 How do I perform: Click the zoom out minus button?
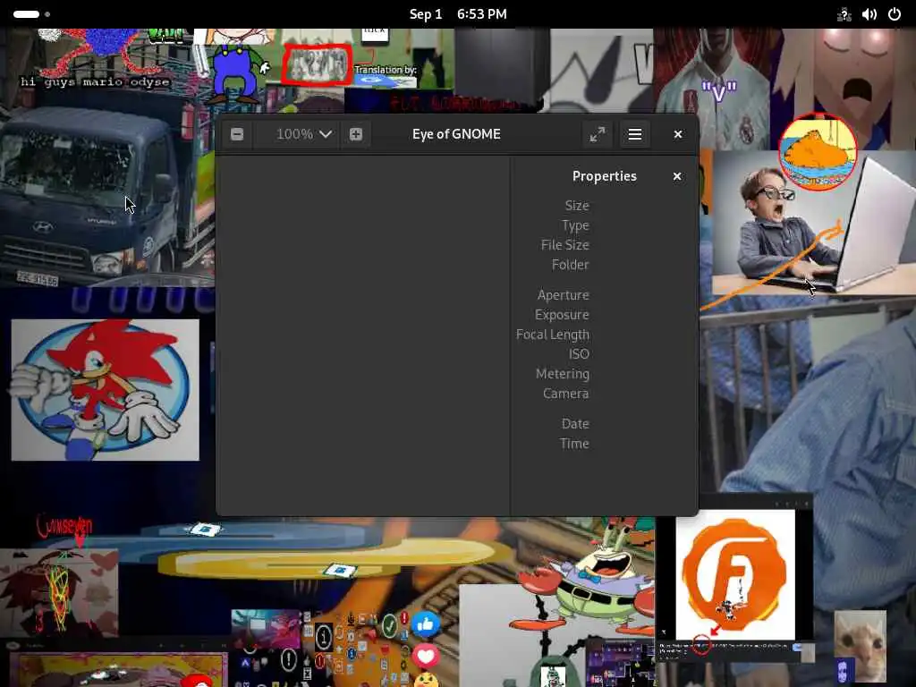[x=236, y=134]
